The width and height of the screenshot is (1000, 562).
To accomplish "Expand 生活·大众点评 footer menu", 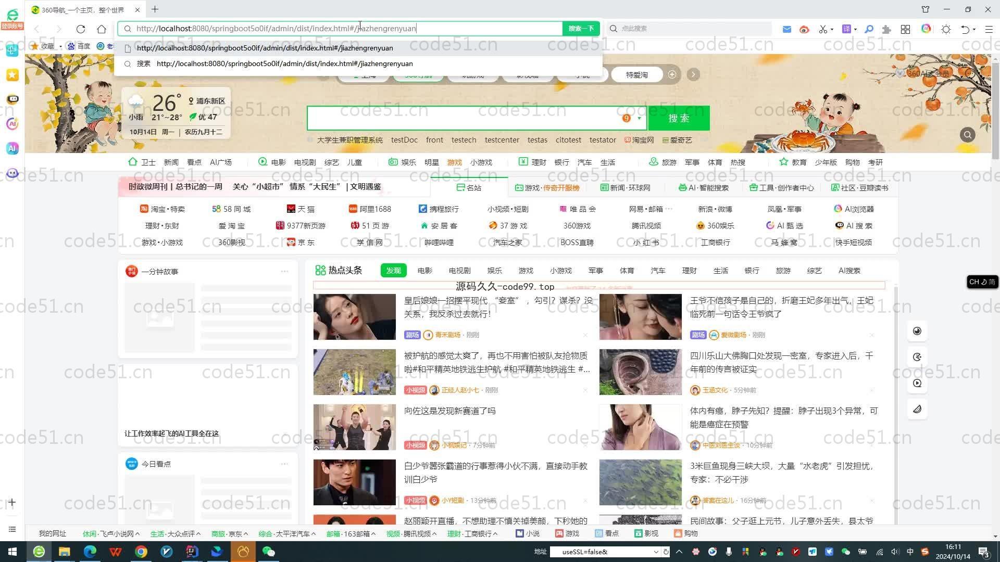I will (x=175, y=533).
